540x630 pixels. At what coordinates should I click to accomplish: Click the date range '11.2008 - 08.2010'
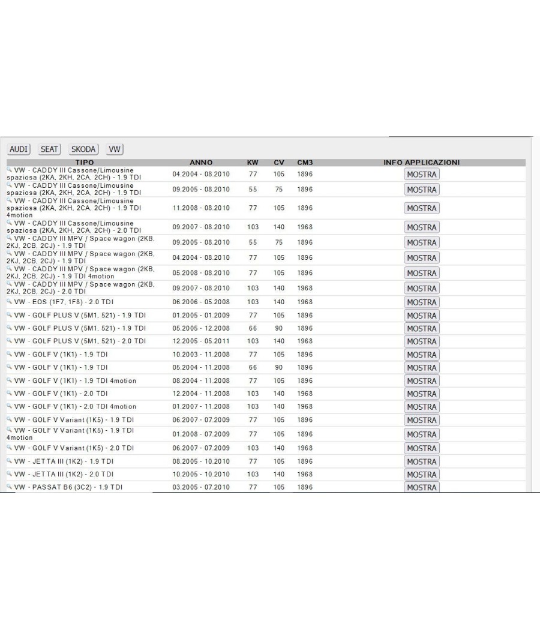click(x=201, y=208)
